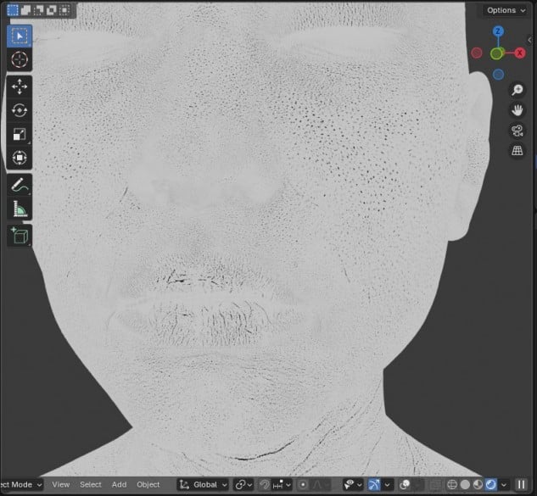Toggle Show Overlays button
537x496 pixels.
(x=406, y=484)
